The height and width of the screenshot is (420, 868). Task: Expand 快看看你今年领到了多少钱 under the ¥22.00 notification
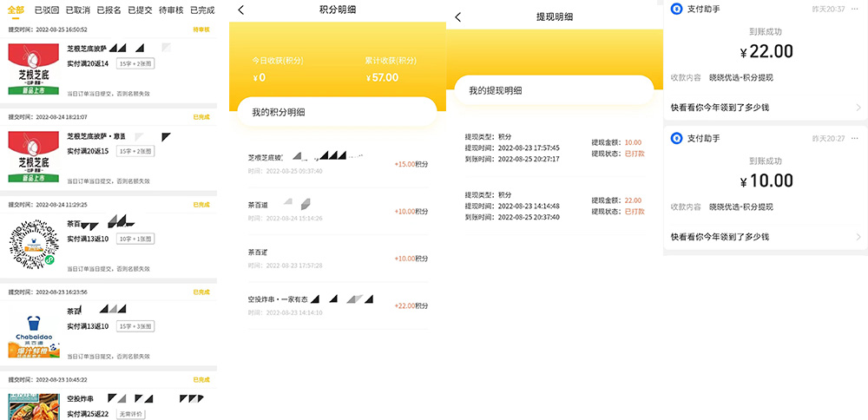(766, 108)
